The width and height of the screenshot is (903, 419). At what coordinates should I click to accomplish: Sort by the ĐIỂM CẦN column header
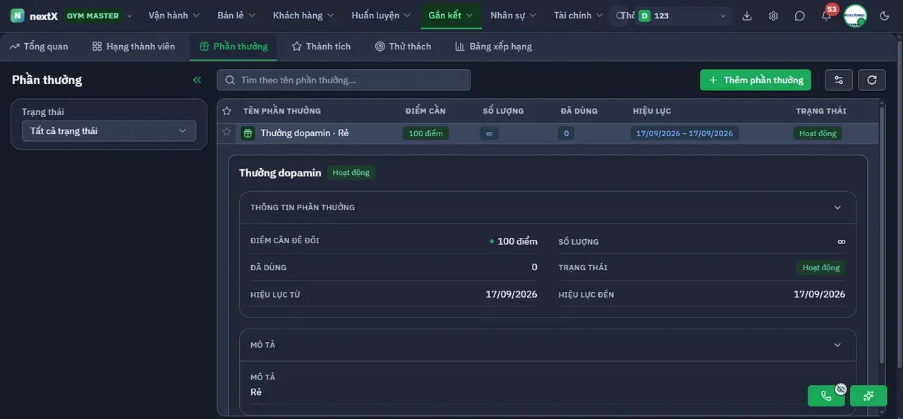[425, 111]
